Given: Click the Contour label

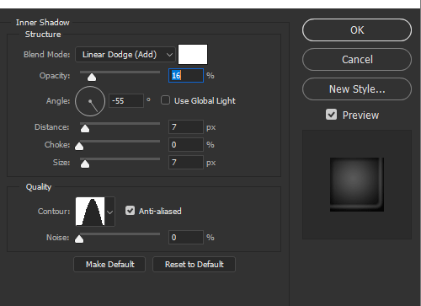Looking at the screenshot, I should pyautogui.click(x=54, y=212).
